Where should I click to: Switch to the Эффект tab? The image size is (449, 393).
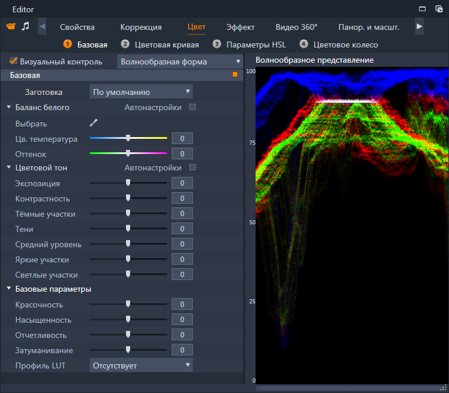240,27
